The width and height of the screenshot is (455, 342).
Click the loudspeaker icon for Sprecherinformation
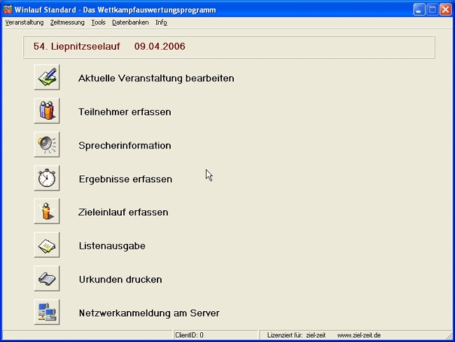coord(47,145)
